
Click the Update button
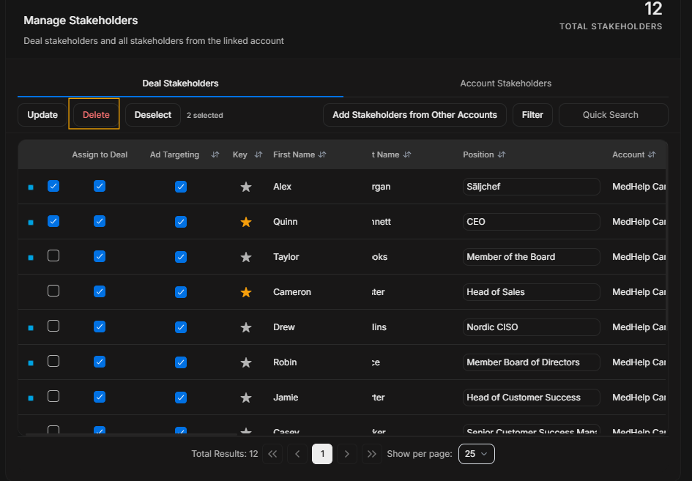42,115
